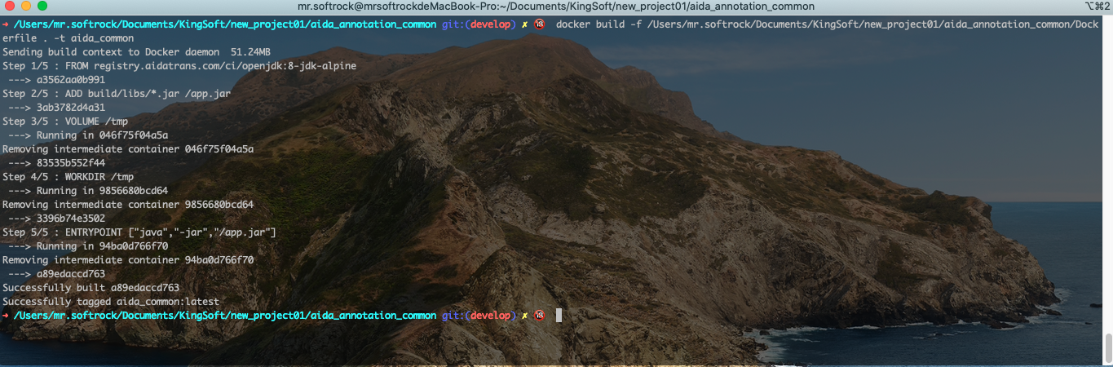Click the ⌥⌘2 window shortcut indicator
Image resolution: width=1113 pixels, height=367 pixels.
(x=1098, y=7)
